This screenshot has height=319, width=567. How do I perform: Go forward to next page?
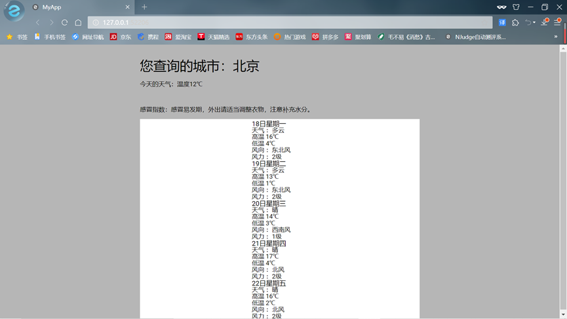click(51, 22)
